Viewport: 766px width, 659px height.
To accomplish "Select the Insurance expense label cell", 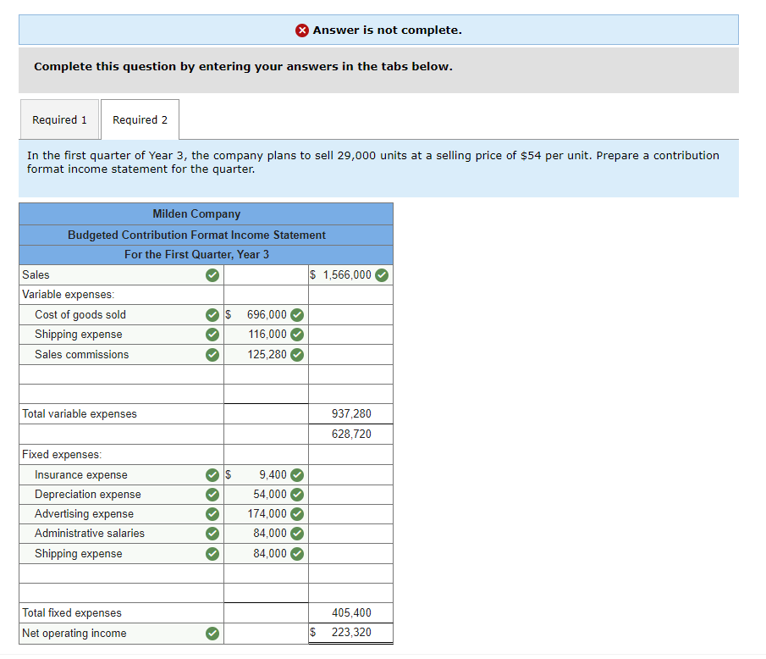I will 121,474.
